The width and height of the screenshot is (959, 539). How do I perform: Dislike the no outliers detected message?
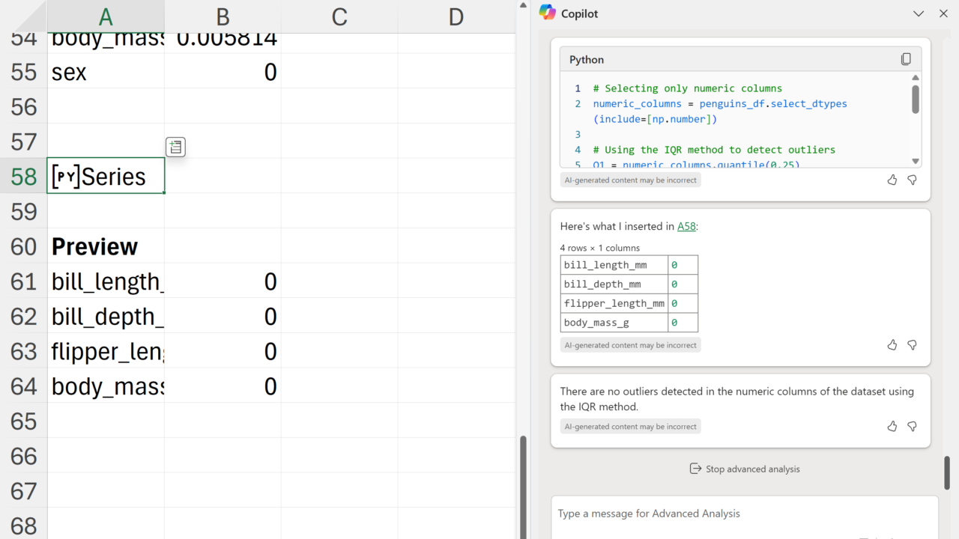pos(912,426)
